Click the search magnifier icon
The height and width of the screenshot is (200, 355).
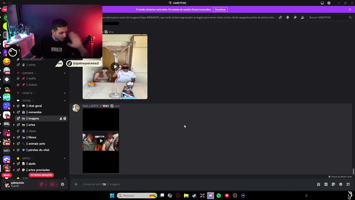350,17
